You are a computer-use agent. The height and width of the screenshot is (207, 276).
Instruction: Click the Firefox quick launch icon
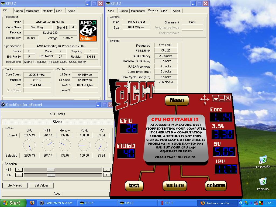pos(32,203)
